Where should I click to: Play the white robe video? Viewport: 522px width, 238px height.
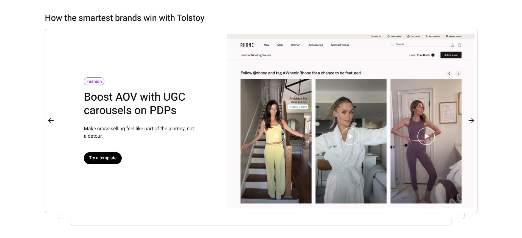coord(350,136)
